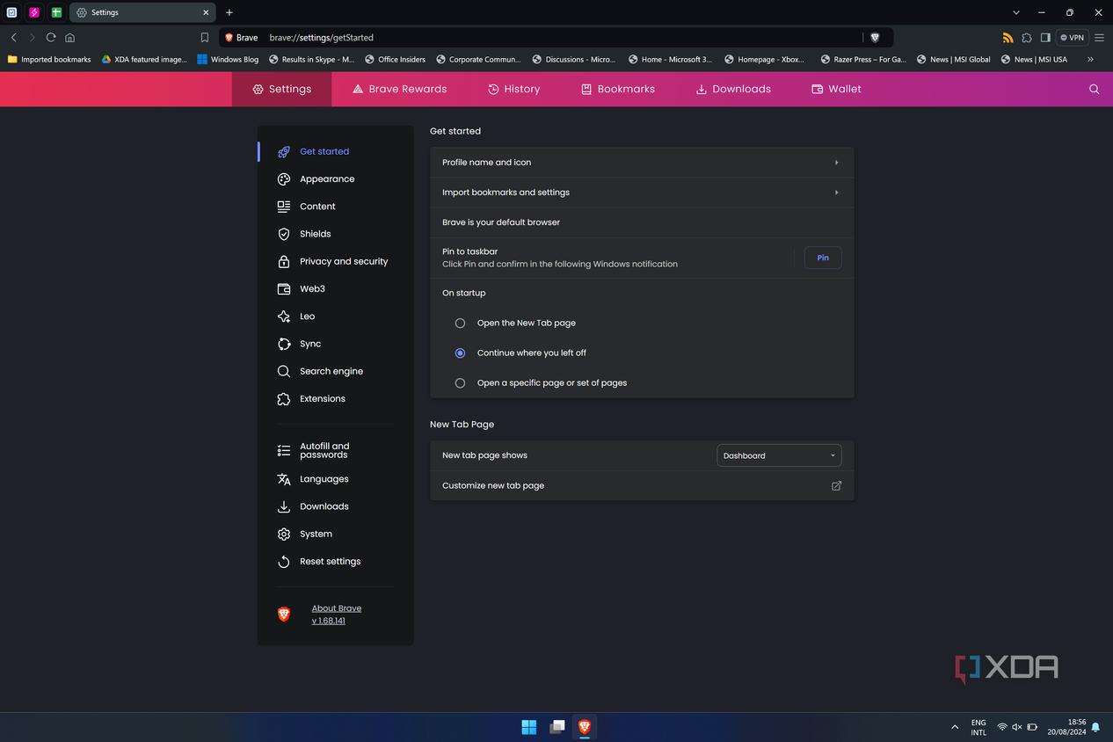This screenshot has width=1113, height=742.
Task: Select the pink pinned tab
Action: click(34, 12)
